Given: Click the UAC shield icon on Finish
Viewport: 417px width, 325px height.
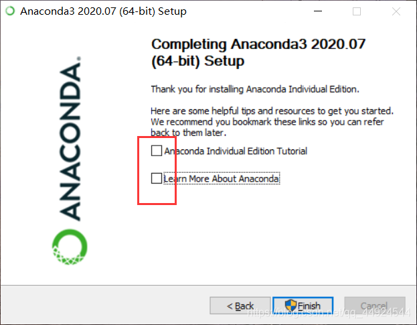Looking at the screenshot, I should pos(290,305).
